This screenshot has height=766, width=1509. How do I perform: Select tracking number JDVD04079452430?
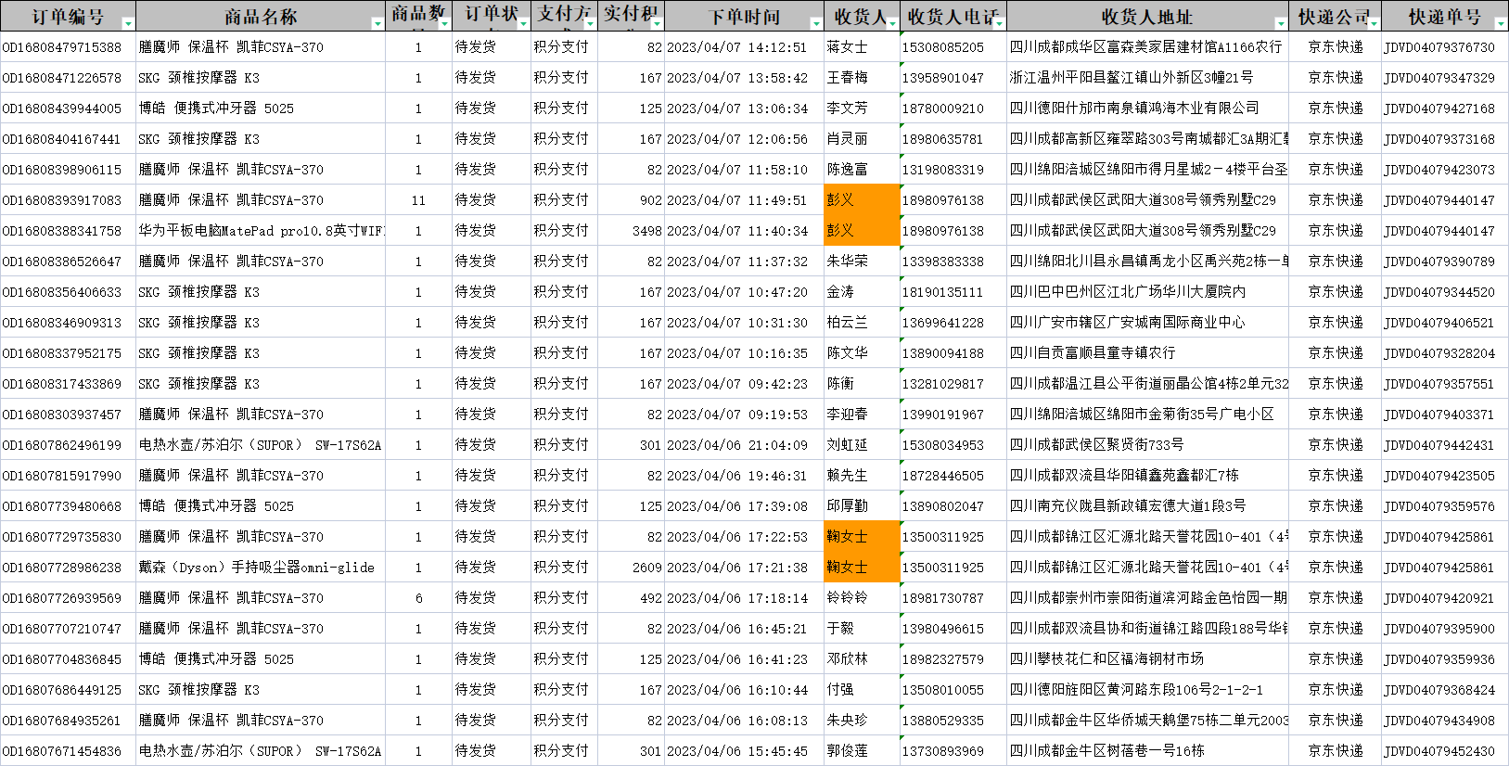point(1445,750)
